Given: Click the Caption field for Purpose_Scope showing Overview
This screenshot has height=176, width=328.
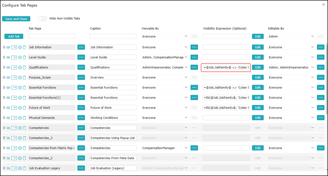Looking at the screenshot, I should [113, 78].
